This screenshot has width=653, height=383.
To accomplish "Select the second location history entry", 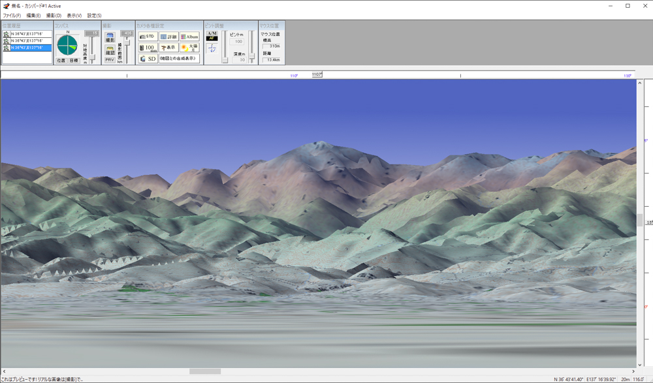I will (31, 41).
